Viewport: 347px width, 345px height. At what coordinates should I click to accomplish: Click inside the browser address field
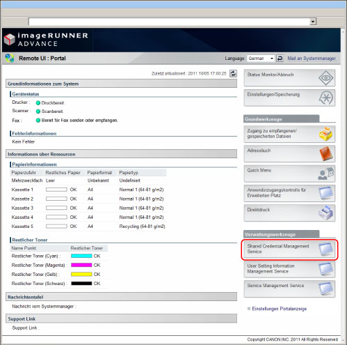click(x=169, y=22)
